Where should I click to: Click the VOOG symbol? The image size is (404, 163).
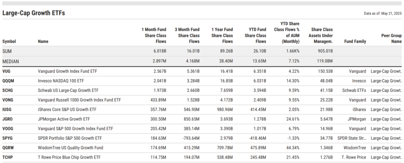8,129
